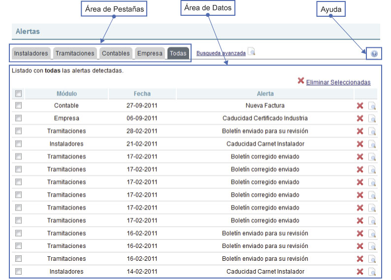
Task: Delete the Nueva Factura alert
Action: click(x=360, y=105)
